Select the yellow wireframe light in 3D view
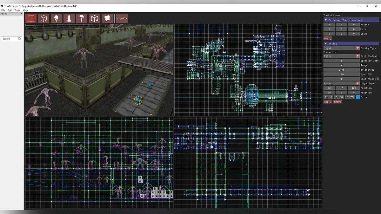 [138, 101]
